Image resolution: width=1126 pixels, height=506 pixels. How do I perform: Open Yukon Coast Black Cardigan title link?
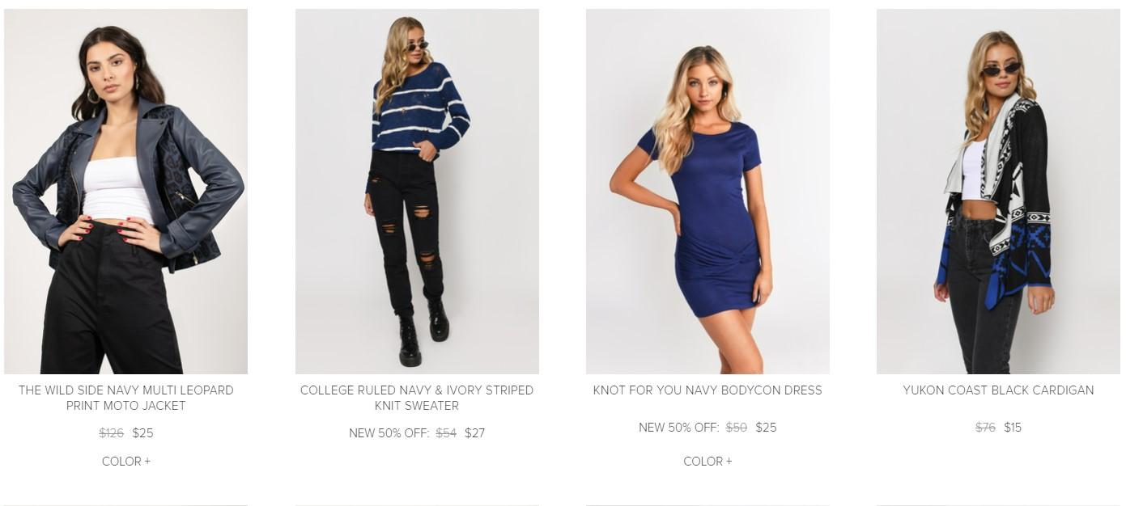[998, 390]
